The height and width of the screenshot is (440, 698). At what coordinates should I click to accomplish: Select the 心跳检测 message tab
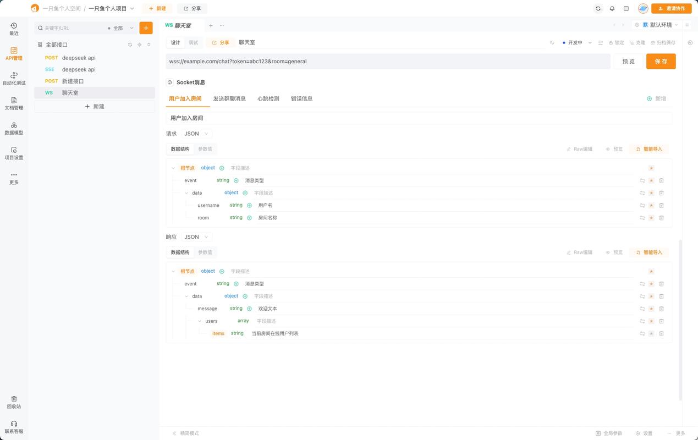(268, 98)
